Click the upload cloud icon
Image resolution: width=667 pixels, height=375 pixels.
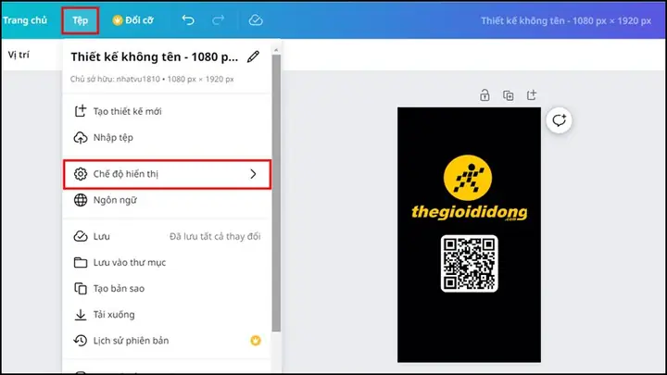(x=81, y=138)
